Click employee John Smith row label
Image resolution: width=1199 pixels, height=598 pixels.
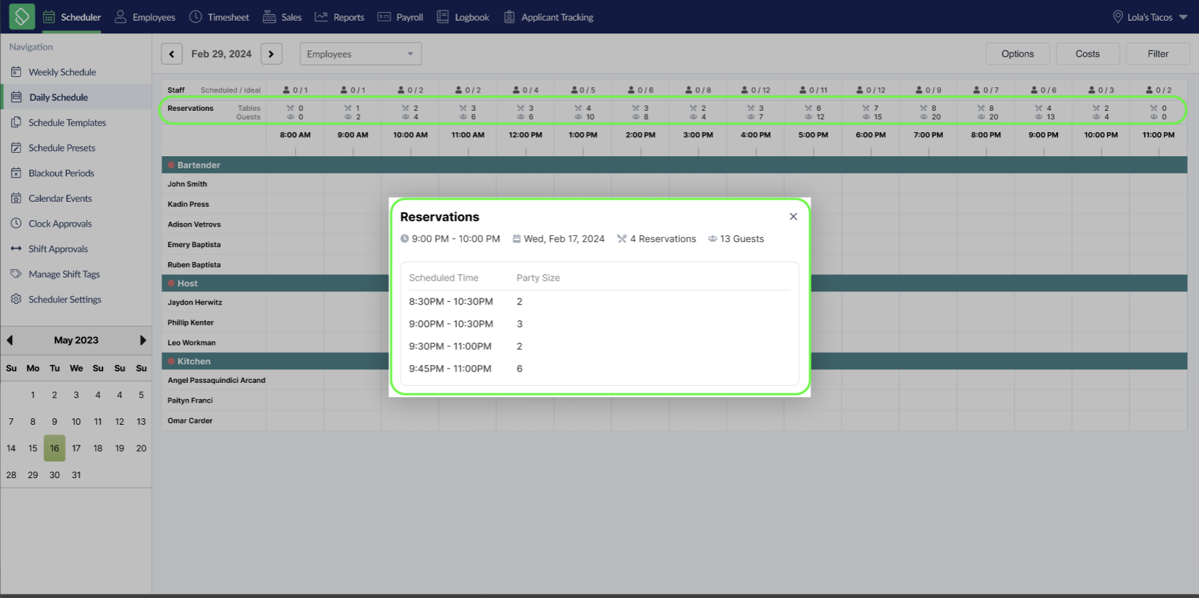tap(188, 184)
